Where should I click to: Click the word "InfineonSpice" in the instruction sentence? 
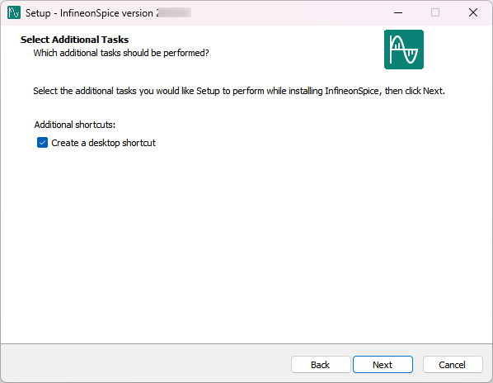click(x=352, y=91)
